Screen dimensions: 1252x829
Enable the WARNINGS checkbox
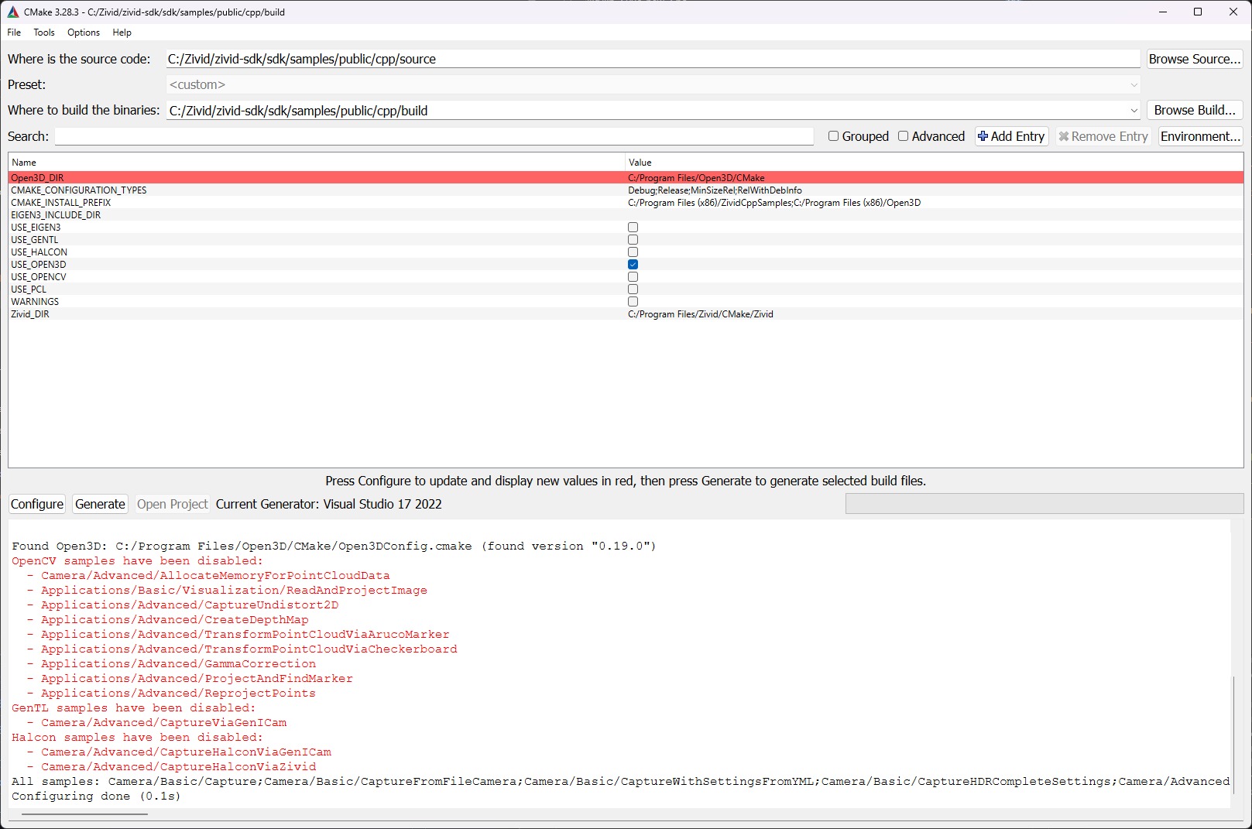(633, 302)
